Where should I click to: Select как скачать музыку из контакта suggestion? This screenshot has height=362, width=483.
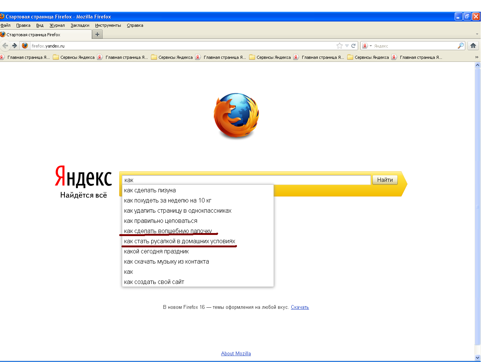point(198,262)
